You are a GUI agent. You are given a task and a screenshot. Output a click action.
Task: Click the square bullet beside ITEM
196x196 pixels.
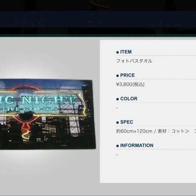pos(117,52)
